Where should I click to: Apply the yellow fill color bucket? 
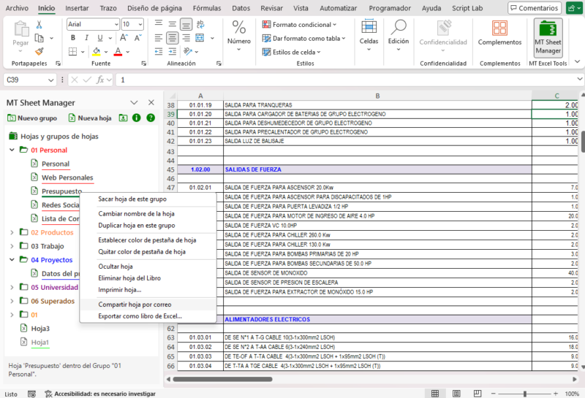point(97,51)
